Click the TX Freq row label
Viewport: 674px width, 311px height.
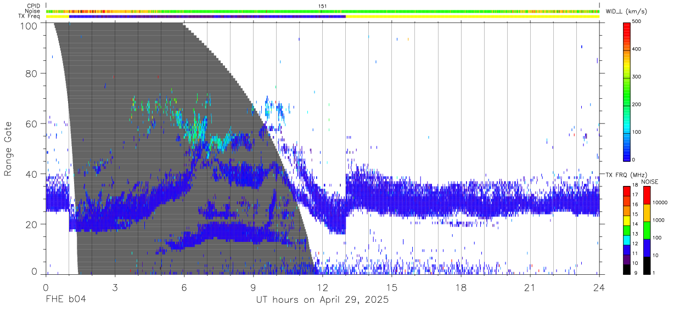[30, 16]
